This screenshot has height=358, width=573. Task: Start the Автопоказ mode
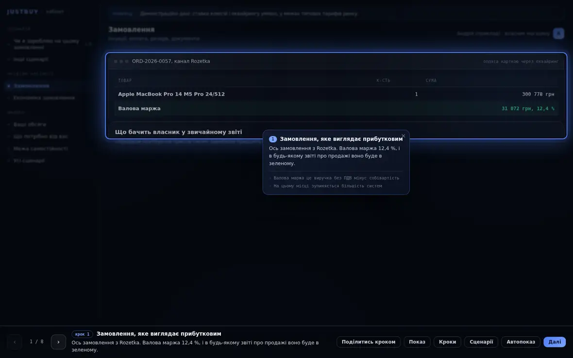pyautogui.click(x=521, y=342)
